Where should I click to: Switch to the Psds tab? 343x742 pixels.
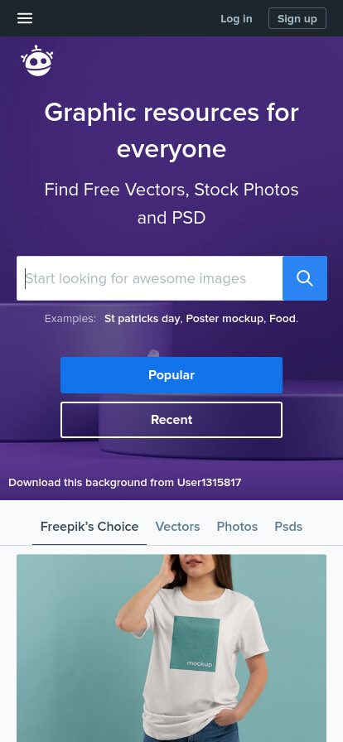[288, 526]
